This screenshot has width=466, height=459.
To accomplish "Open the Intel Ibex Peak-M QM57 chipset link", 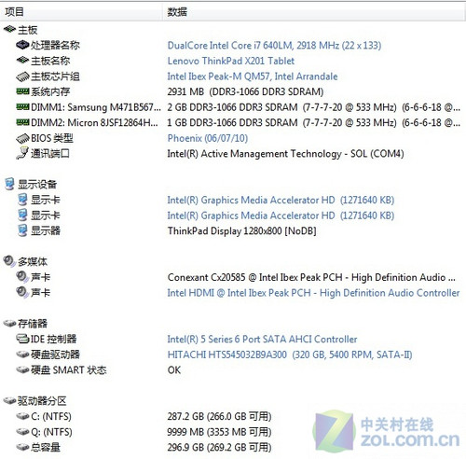I will pos(253,76).
